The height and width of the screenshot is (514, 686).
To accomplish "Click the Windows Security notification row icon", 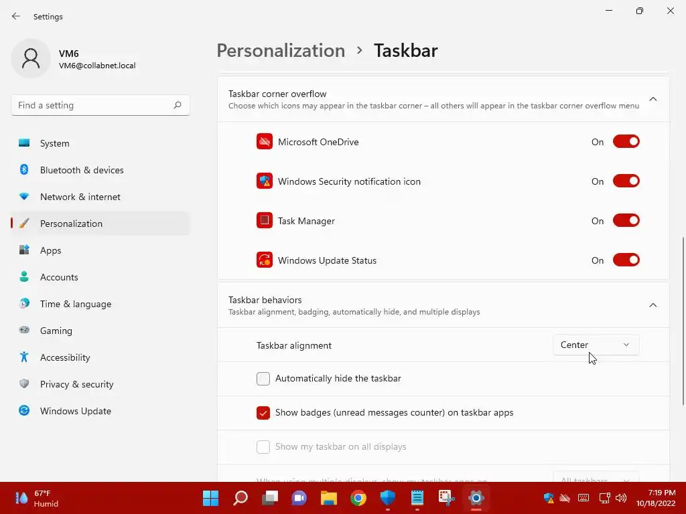I will tap(264, 181).
